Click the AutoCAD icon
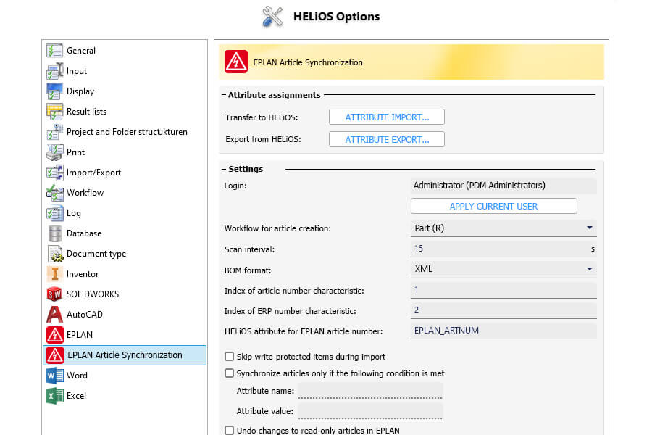Screen dimensions: 652x435 54,314
